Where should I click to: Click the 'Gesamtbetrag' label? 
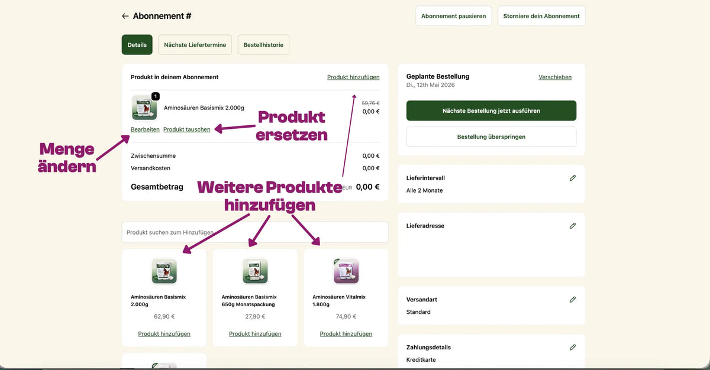(157, 187)
